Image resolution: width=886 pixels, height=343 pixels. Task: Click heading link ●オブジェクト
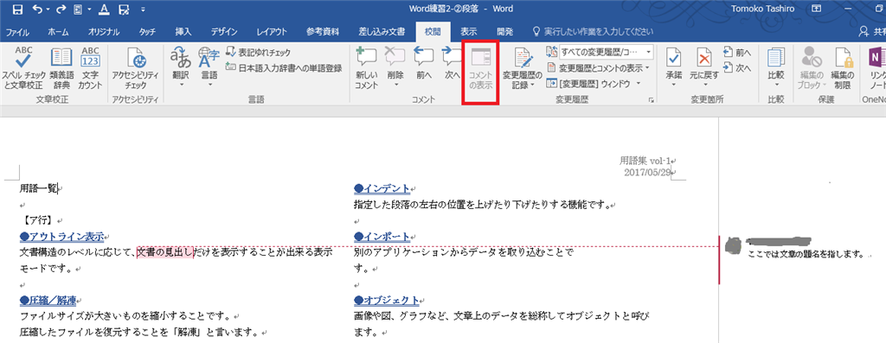coord(387,300)
